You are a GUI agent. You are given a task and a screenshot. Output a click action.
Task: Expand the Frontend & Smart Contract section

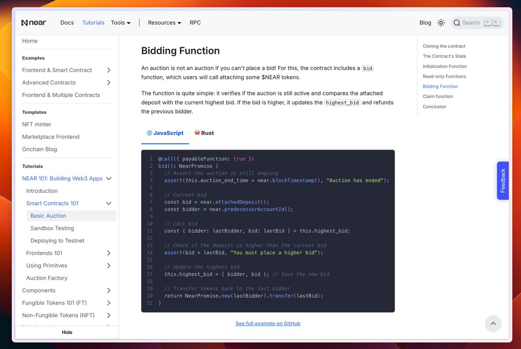coord(109,70)
